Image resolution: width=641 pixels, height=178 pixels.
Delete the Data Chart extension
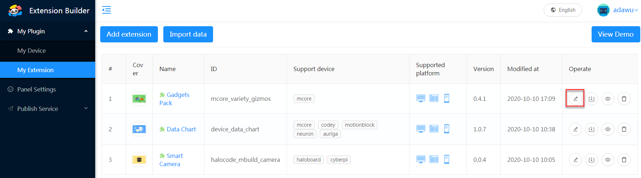pyautogui.click(x=624, y=129)
